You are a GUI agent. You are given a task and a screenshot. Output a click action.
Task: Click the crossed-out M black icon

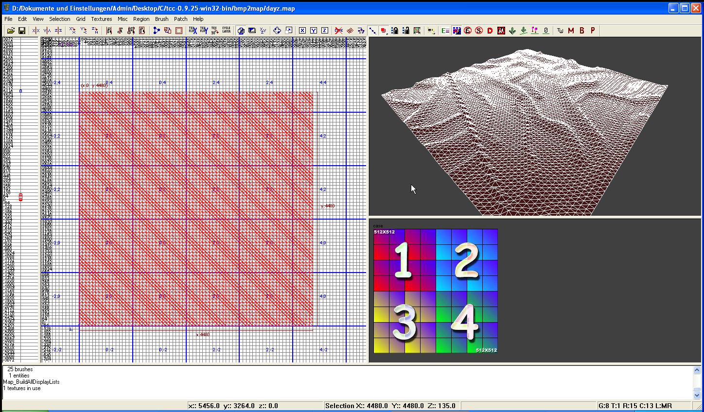[501, 31]
